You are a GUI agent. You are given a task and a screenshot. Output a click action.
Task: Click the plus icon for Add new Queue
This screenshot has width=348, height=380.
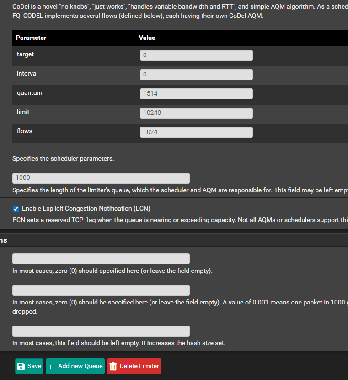pos(51,366)
